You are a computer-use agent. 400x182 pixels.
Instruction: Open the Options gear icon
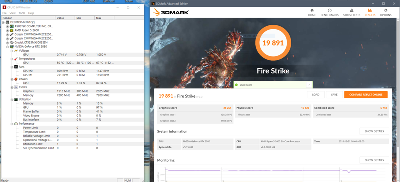tap(385, 10)
